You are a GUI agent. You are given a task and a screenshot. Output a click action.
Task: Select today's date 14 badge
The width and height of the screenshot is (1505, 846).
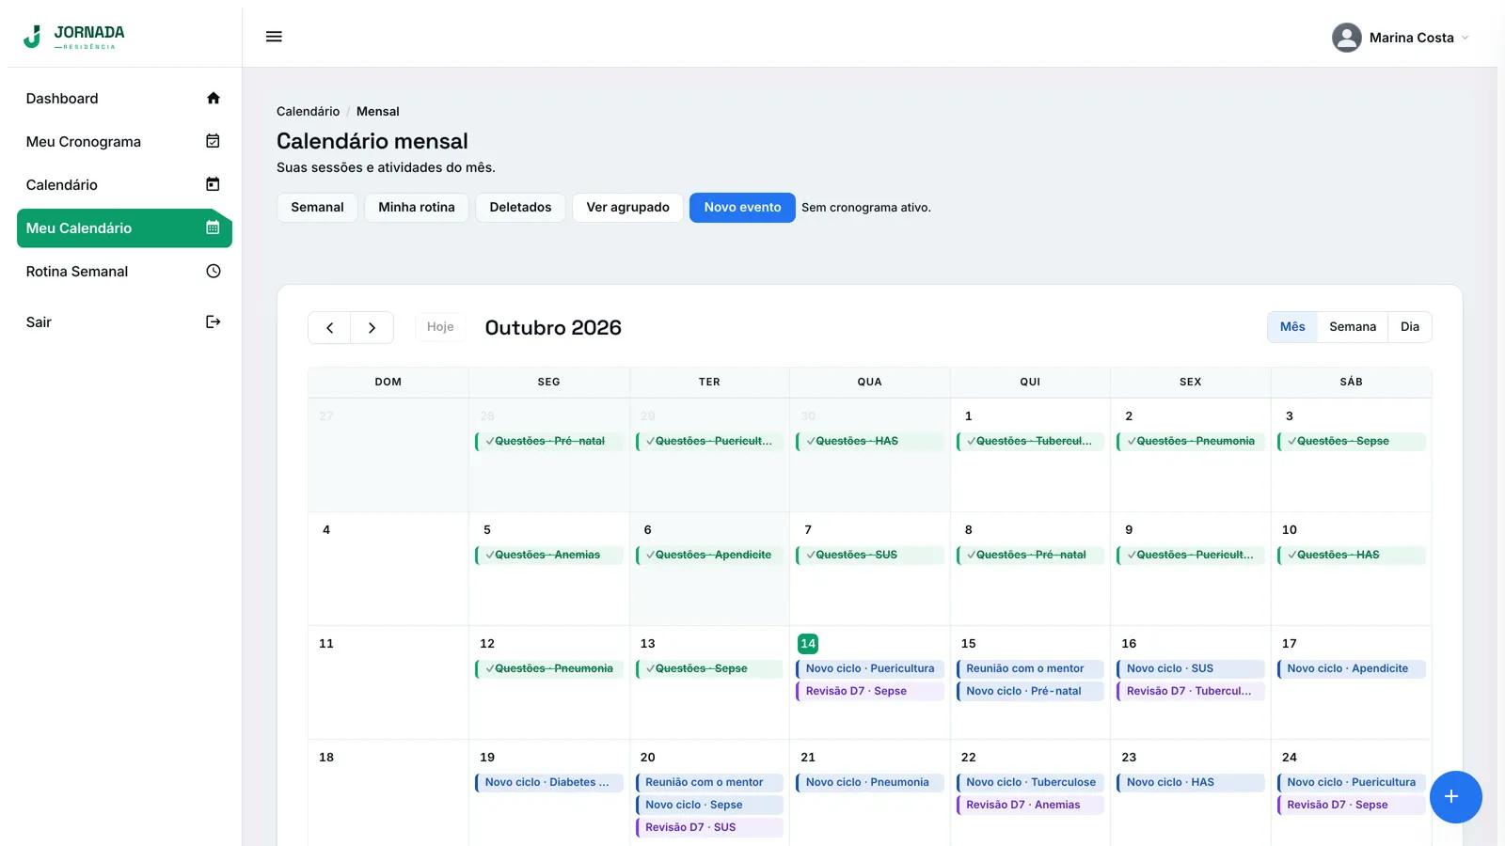(x=808, y=644)
